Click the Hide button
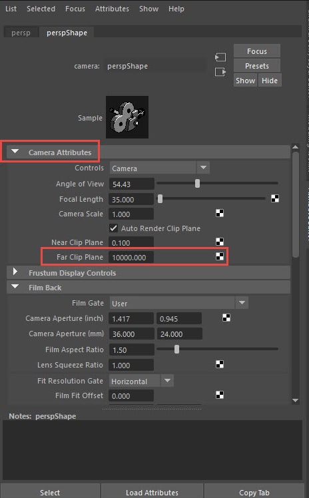The width and height of the screenshot is (309, 498). click(x=270, y=81)
